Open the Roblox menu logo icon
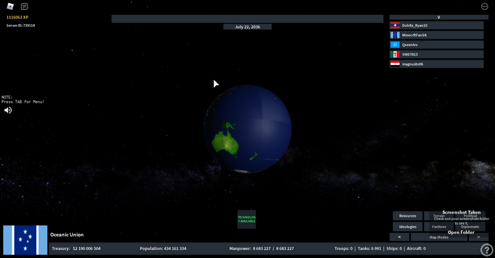Screen dimensions: 495x258 coord(10,6)
